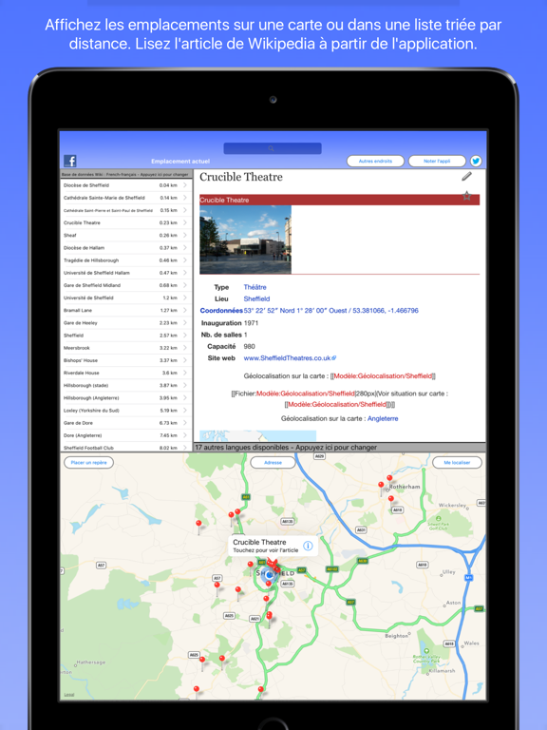Select Gare de Sheffield Midland in list
547x730 pixels.
(126, 285)
